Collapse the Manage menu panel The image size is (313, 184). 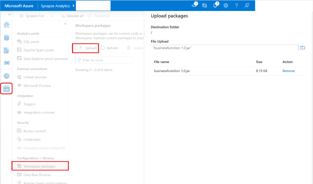(65, 24)
